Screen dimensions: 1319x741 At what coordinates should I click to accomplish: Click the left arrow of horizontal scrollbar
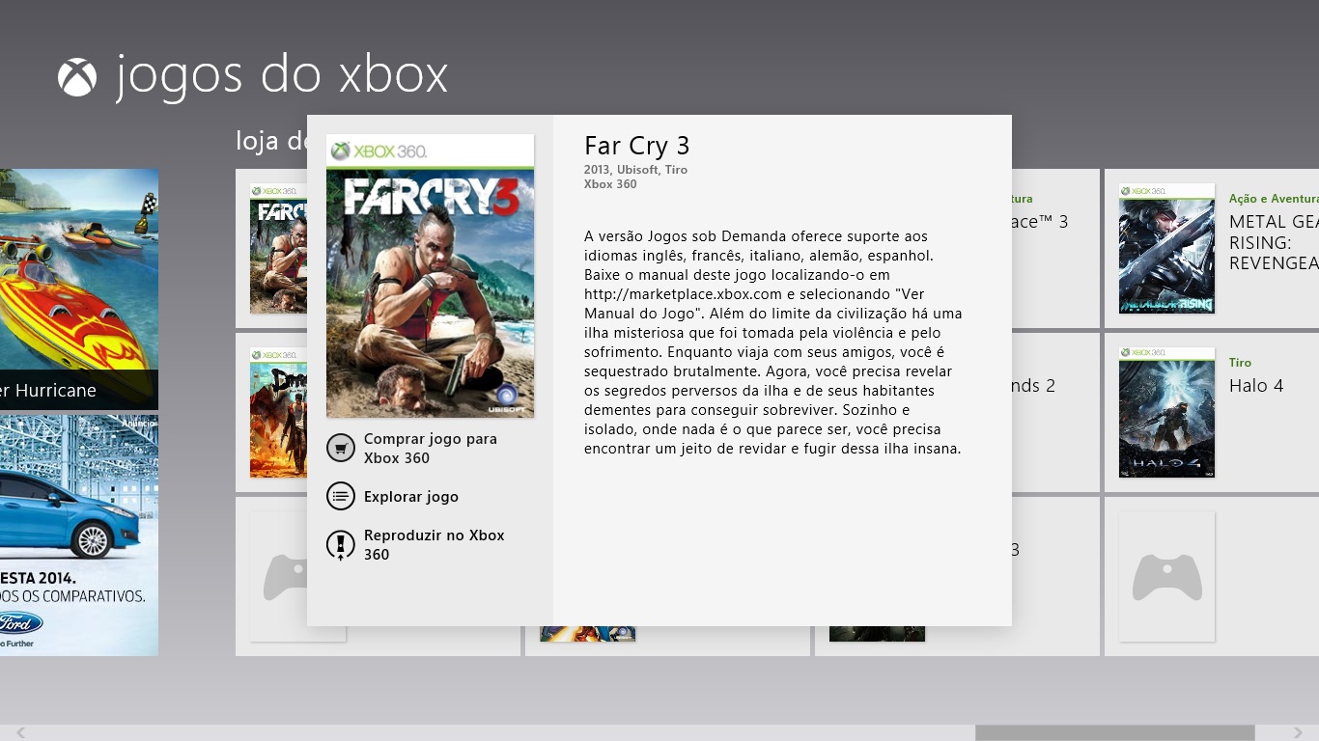tap(20, 733)
